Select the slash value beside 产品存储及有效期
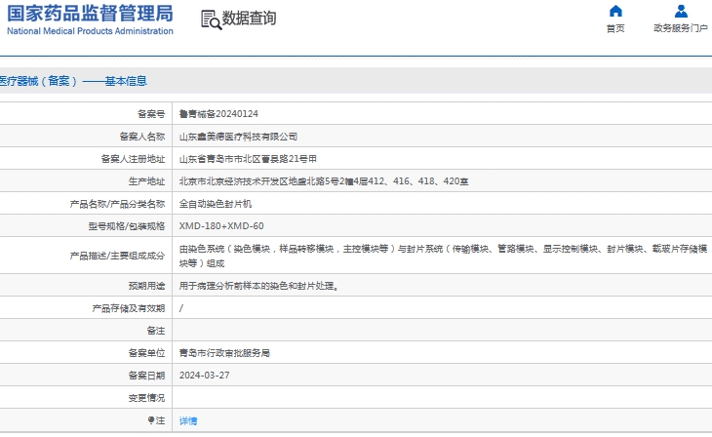Screen dimensions: 712x437 point(181,308)
